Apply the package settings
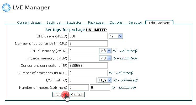196x105 pixels. pyautogui.click(x=60, y=95)
